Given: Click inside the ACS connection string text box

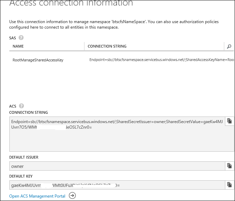Looking at the screenshot, I should tap(117, 134).
